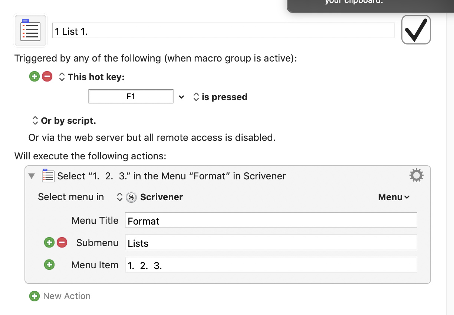Open the hot key options chevron
This screenshot has width=454, height=315.
coord(181,97)
